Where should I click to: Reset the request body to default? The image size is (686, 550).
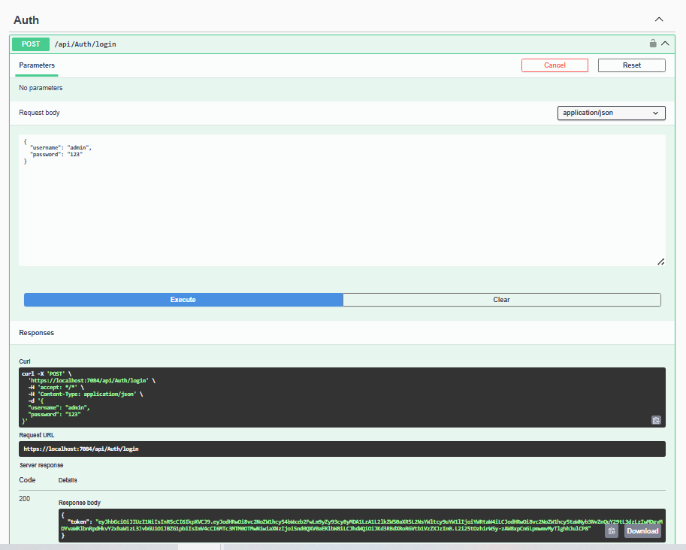tap(631, 65)
